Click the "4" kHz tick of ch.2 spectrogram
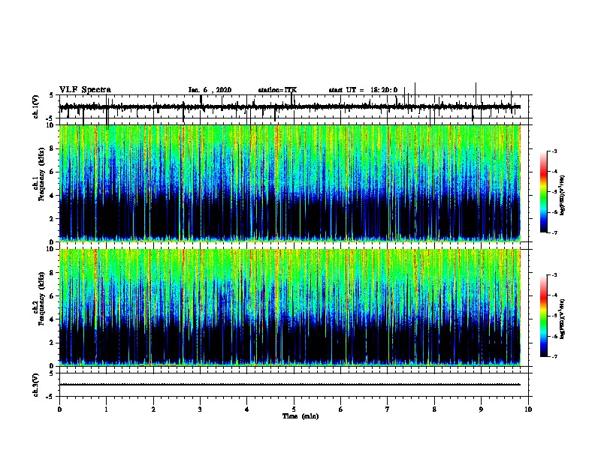 [x=53, y=319]
